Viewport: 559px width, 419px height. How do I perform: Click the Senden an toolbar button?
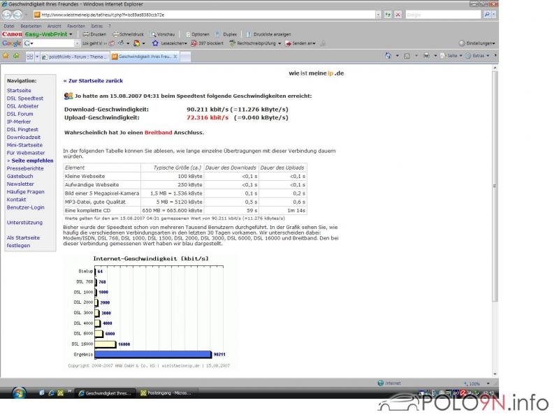pyautogui.click(x=300, y=43)
